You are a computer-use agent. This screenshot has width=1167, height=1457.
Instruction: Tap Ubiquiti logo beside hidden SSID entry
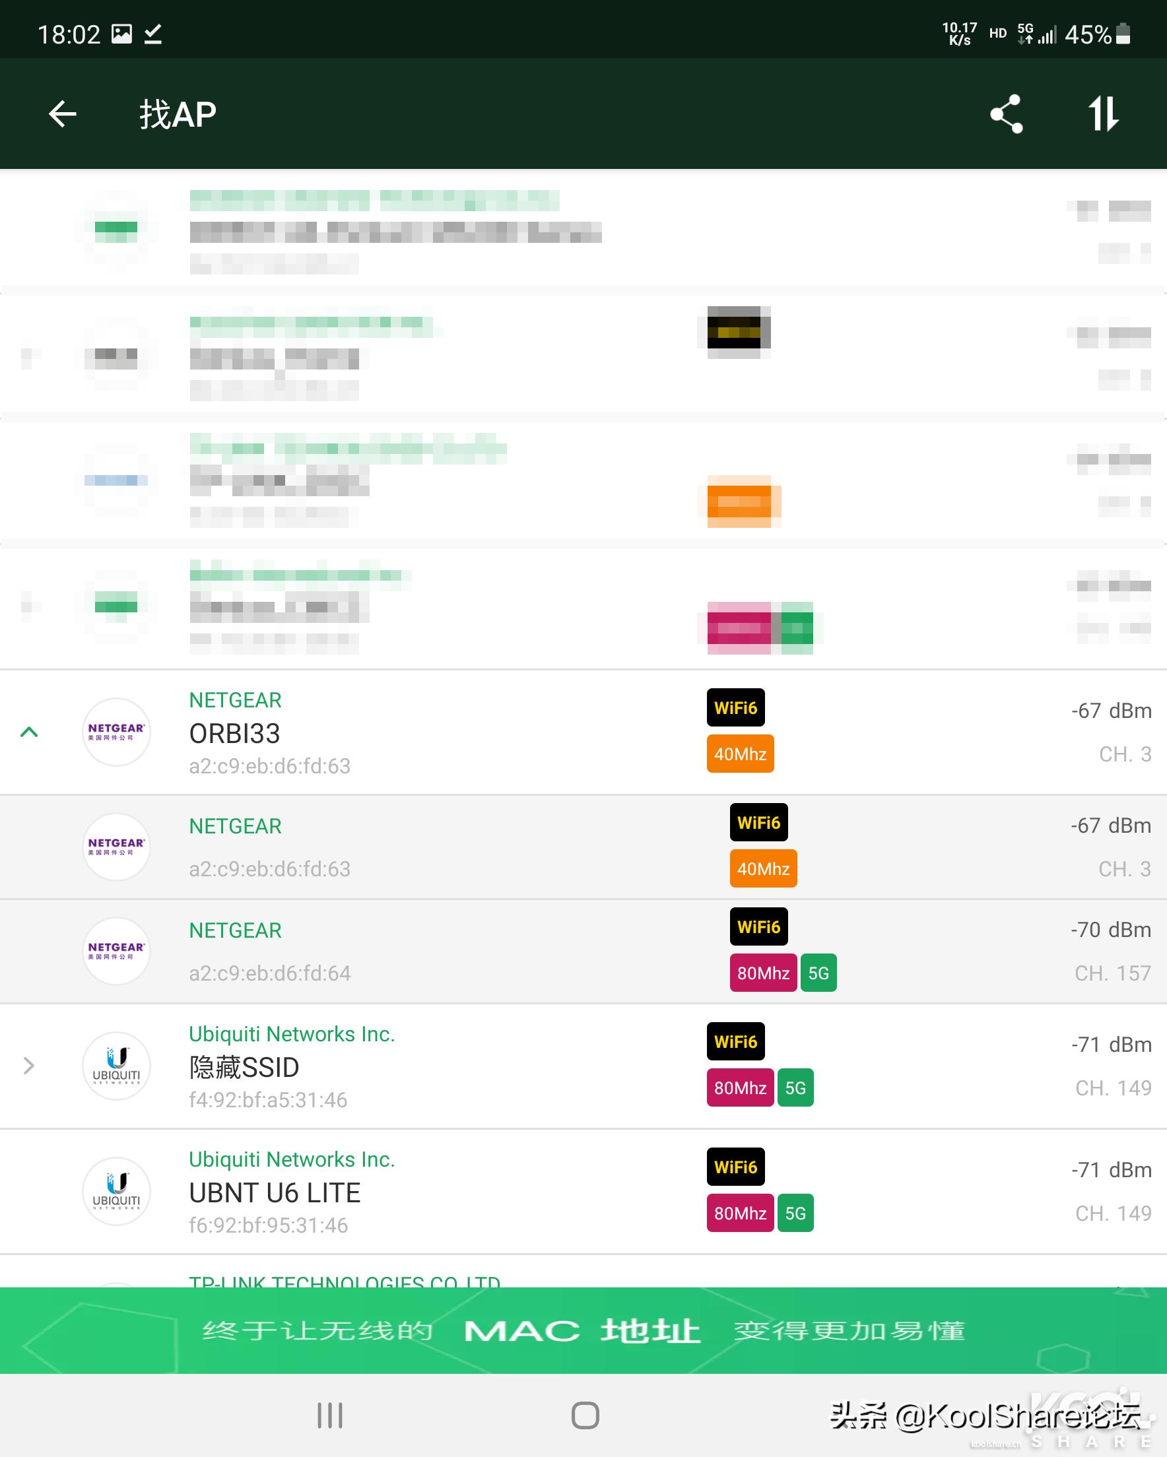coord(116,1066)
